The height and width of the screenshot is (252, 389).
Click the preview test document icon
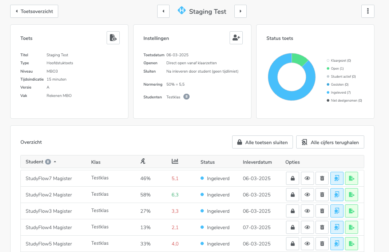point(113,38)
